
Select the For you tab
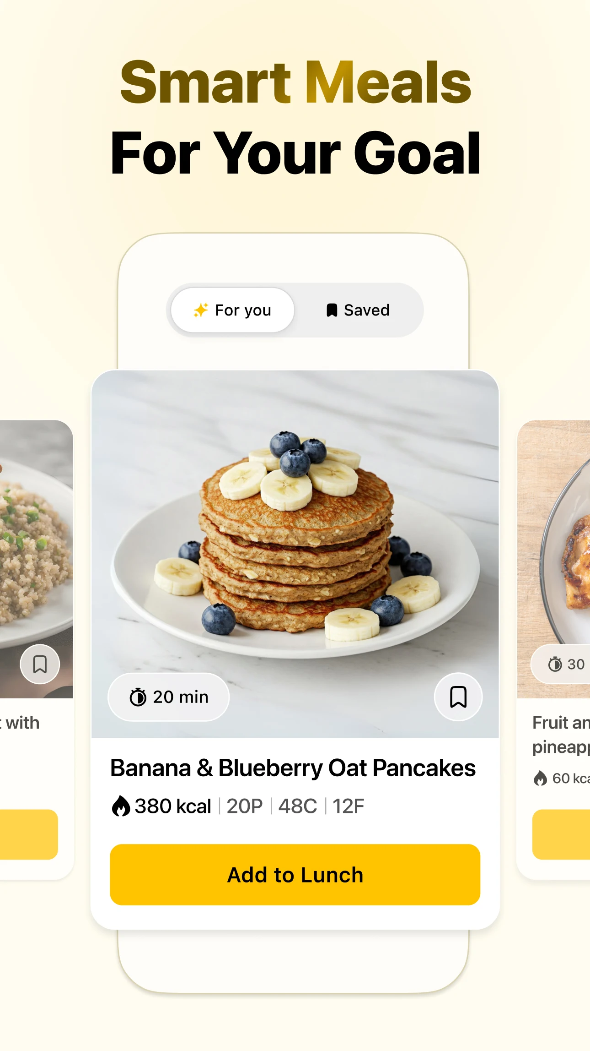(x=232, y=310)
